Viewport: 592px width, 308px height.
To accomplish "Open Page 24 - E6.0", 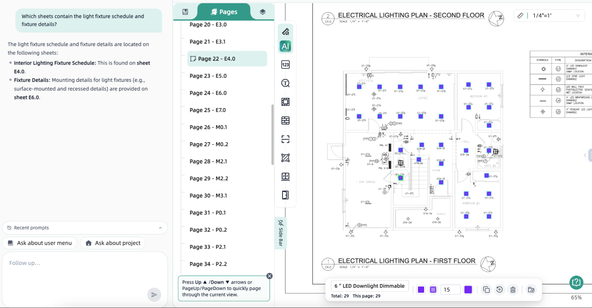I will [x=208, y=93].
